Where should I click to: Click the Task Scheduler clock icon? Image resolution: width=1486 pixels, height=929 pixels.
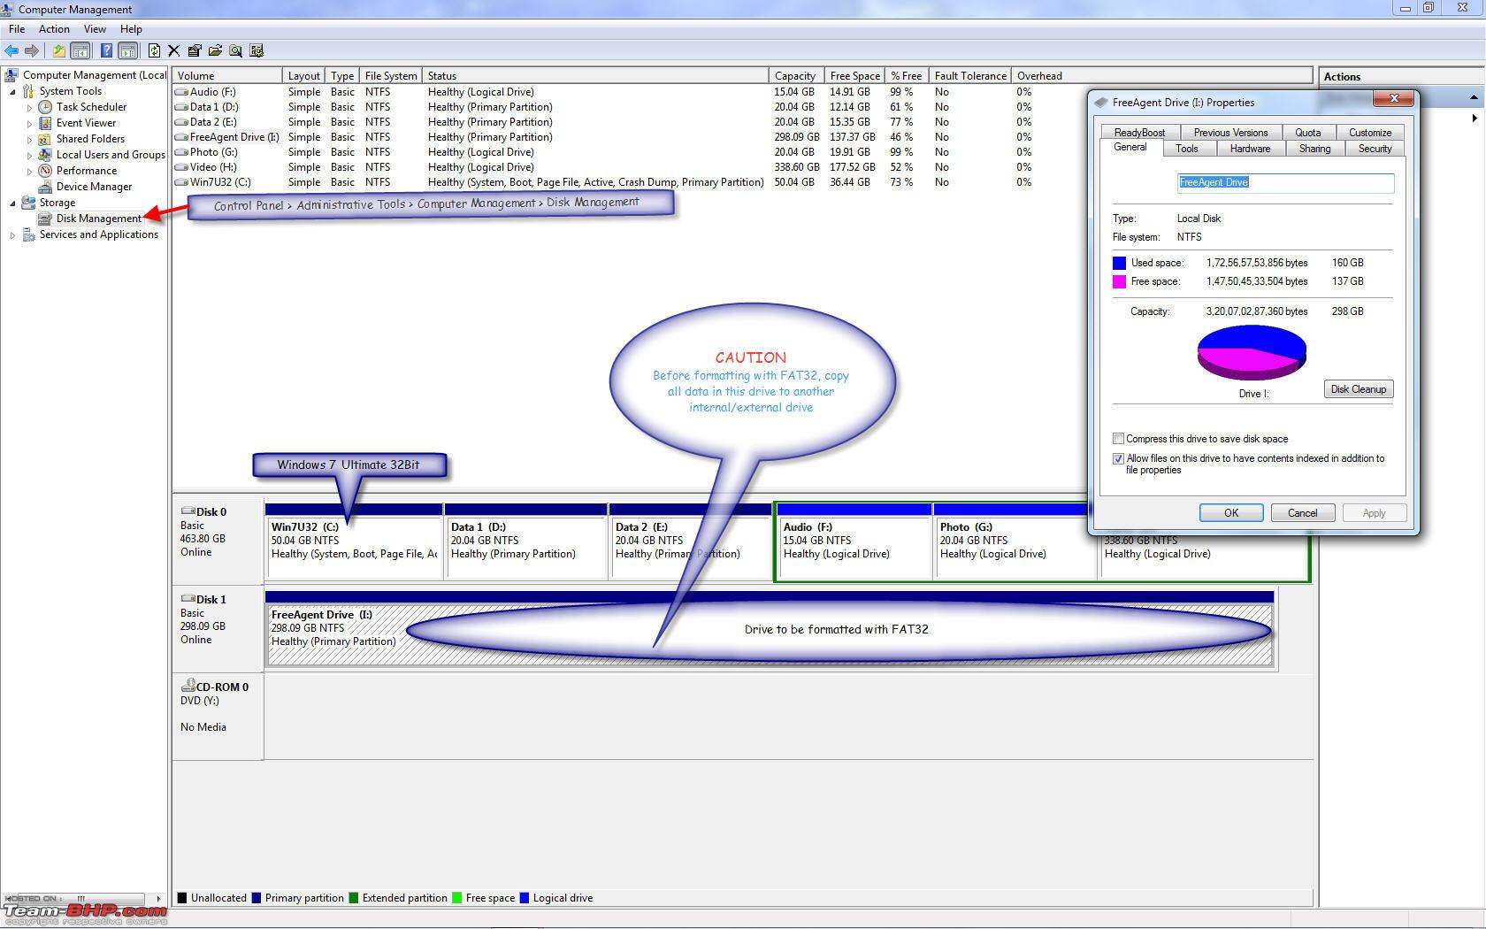pyautogui.click(x=45, y=107)
